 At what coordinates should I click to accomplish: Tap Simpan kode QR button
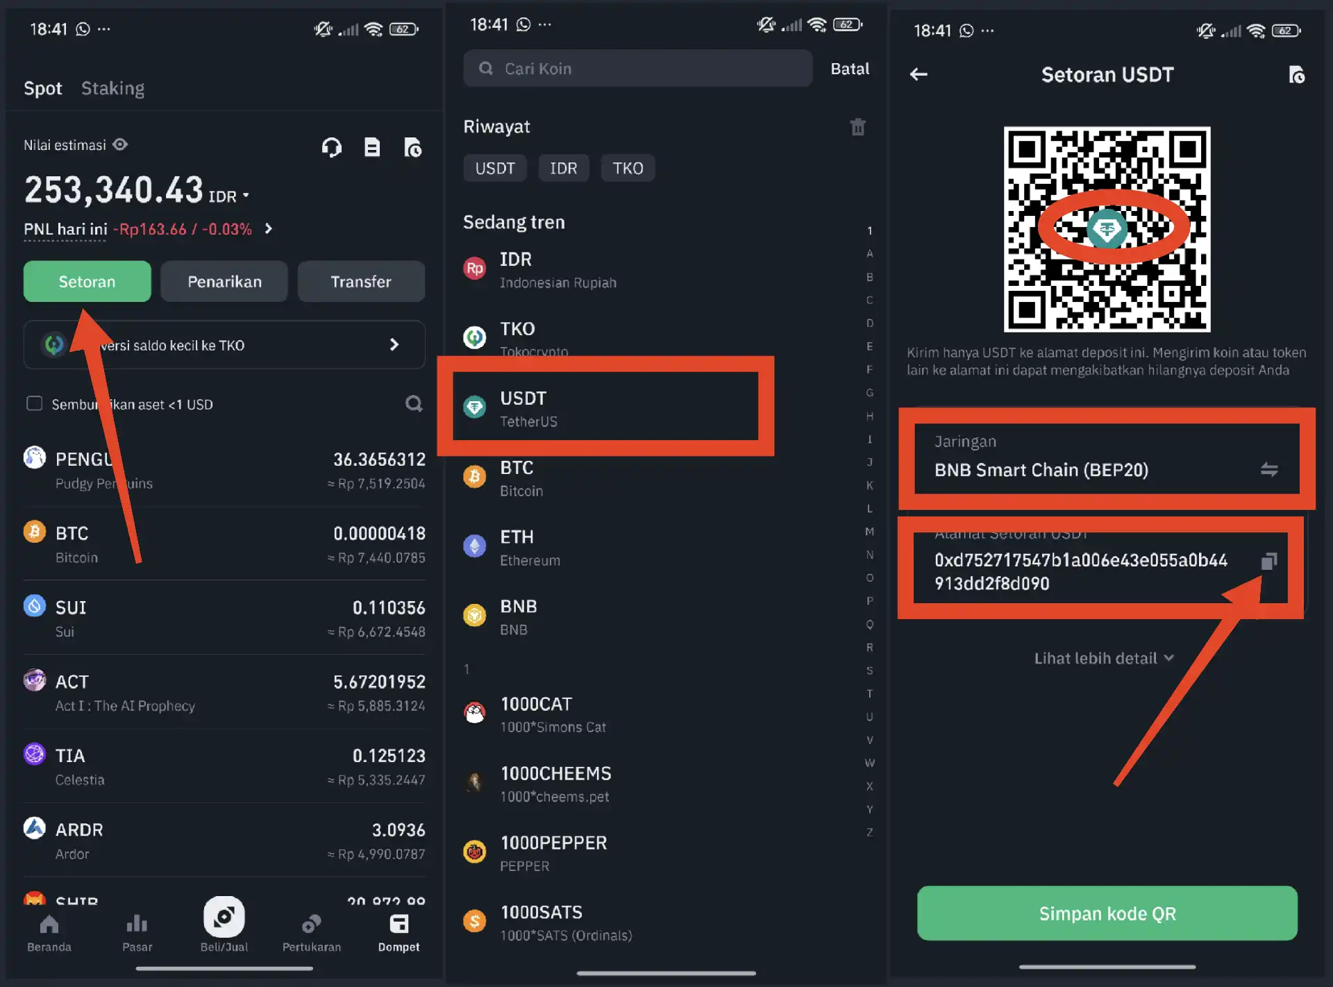pos(1107,913)
